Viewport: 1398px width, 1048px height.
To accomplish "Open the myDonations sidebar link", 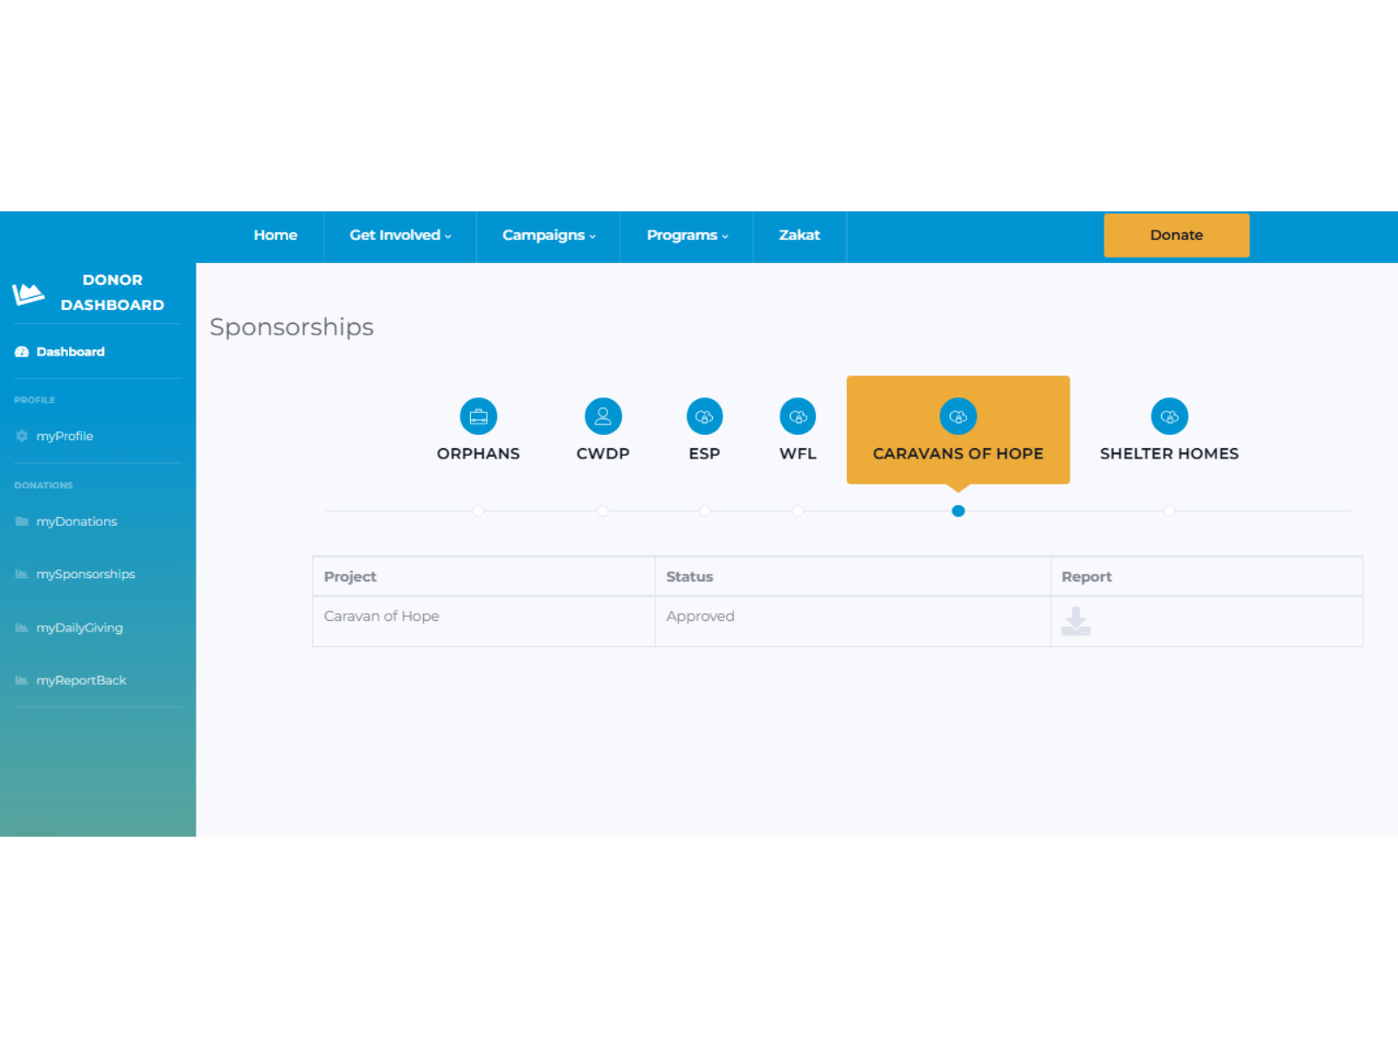I will click(x=77, y=521).
